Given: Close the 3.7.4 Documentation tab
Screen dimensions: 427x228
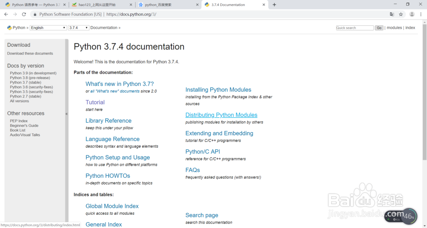Looking at the screenshot, I should [x=264, y=5].
